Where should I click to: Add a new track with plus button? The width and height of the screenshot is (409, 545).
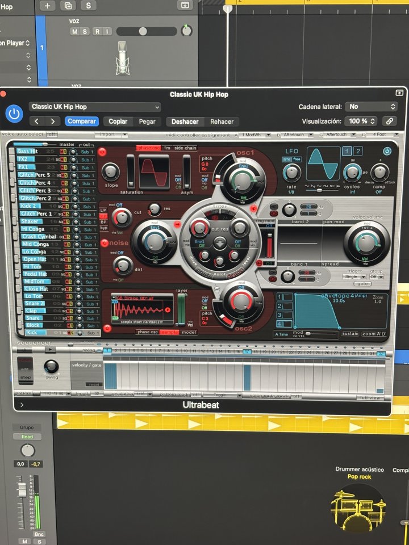(x=47, y=6)
